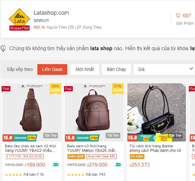Viewport: 195px width, 181px height.
Task: Click the 51% GIẢM discount badge
Action: (118, 88)
